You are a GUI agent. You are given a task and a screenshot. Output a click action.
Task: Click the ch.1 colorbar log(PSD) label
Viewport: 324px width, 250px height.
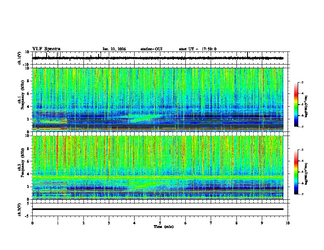[306, 106]
